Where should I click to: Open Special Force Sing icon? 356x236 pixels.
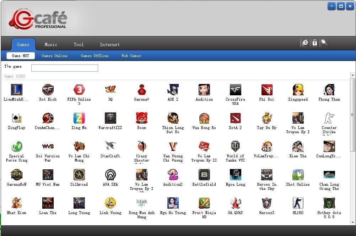tap(17, 146)
